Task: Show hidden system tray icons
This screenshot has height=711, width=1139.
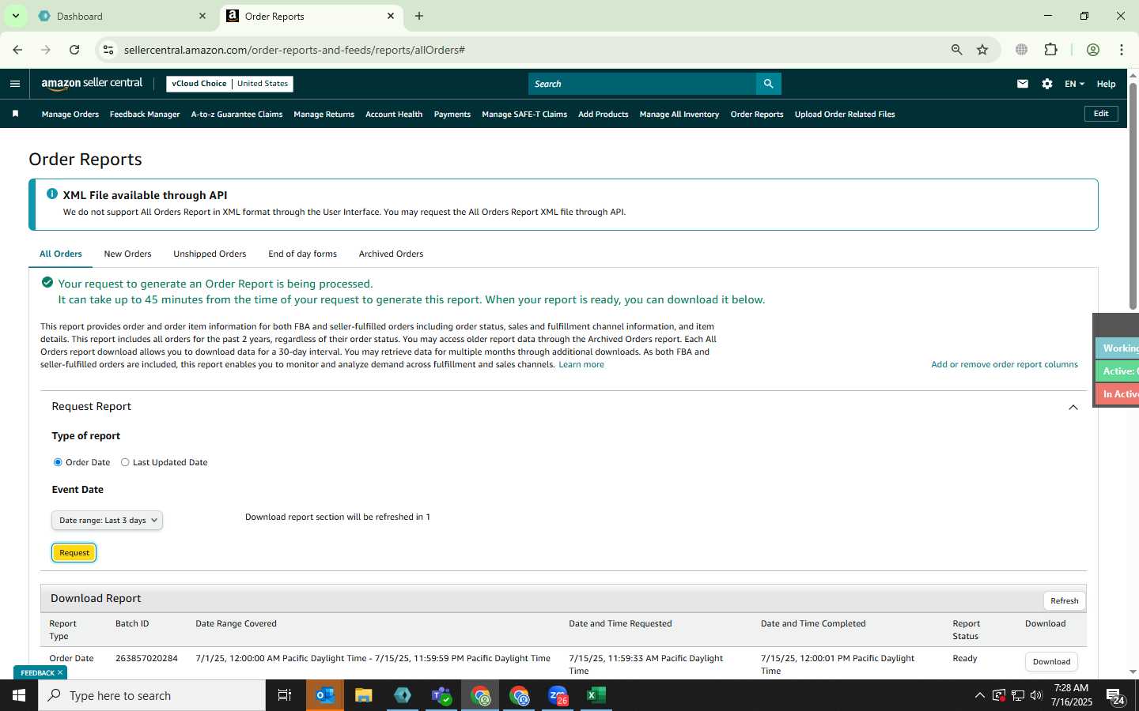Action: 979,696
